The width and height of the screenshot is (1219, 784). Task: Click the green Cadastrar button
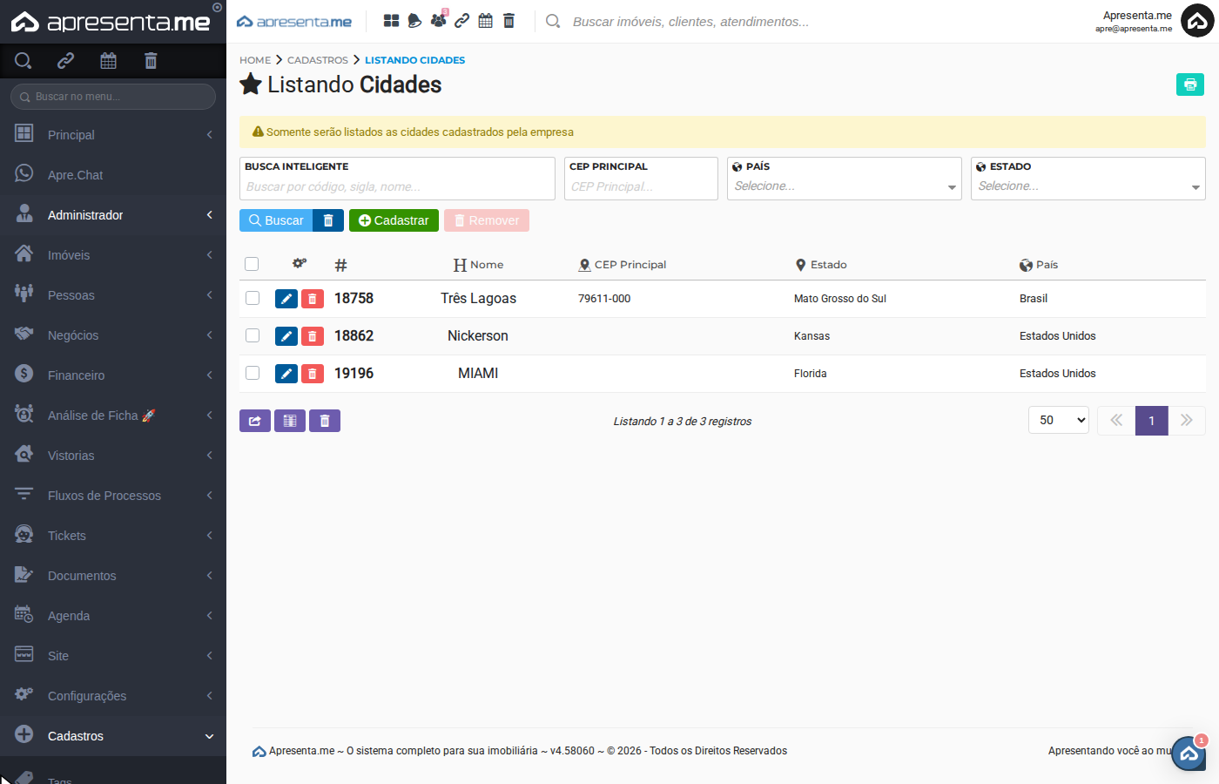pos(394,220)
